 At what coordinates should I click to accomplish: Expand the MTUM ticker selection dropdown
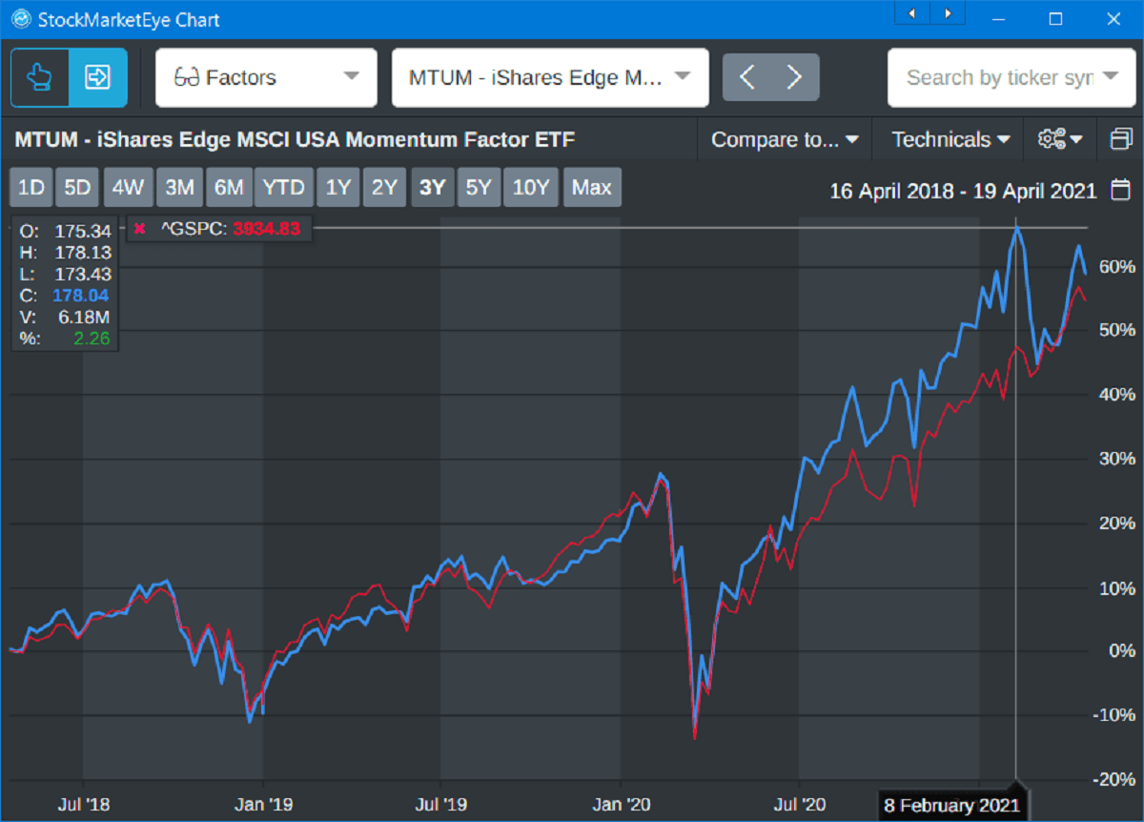pyautogui.click(x=549, y=77)
